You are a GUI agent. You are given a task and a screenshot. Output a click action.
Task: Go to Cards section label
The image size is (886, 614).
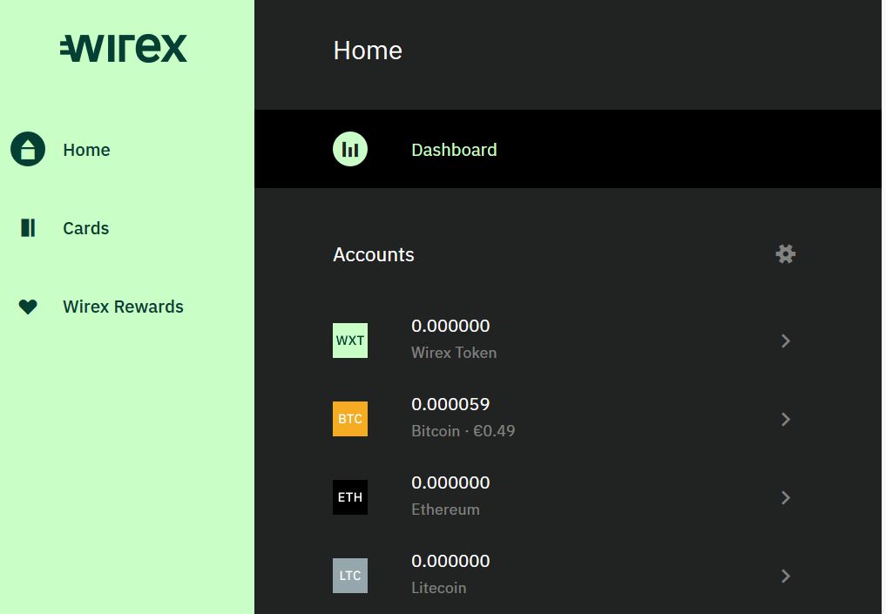86,228
